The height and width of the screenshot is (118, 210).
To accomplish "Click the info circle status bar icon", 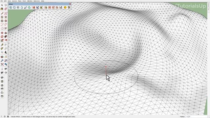I will click(x=5, y=117).
